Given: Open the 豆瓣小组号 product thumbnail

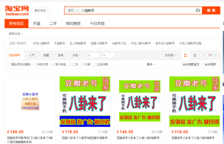Looking at the screenshot, I should click(x=30, y=101).
